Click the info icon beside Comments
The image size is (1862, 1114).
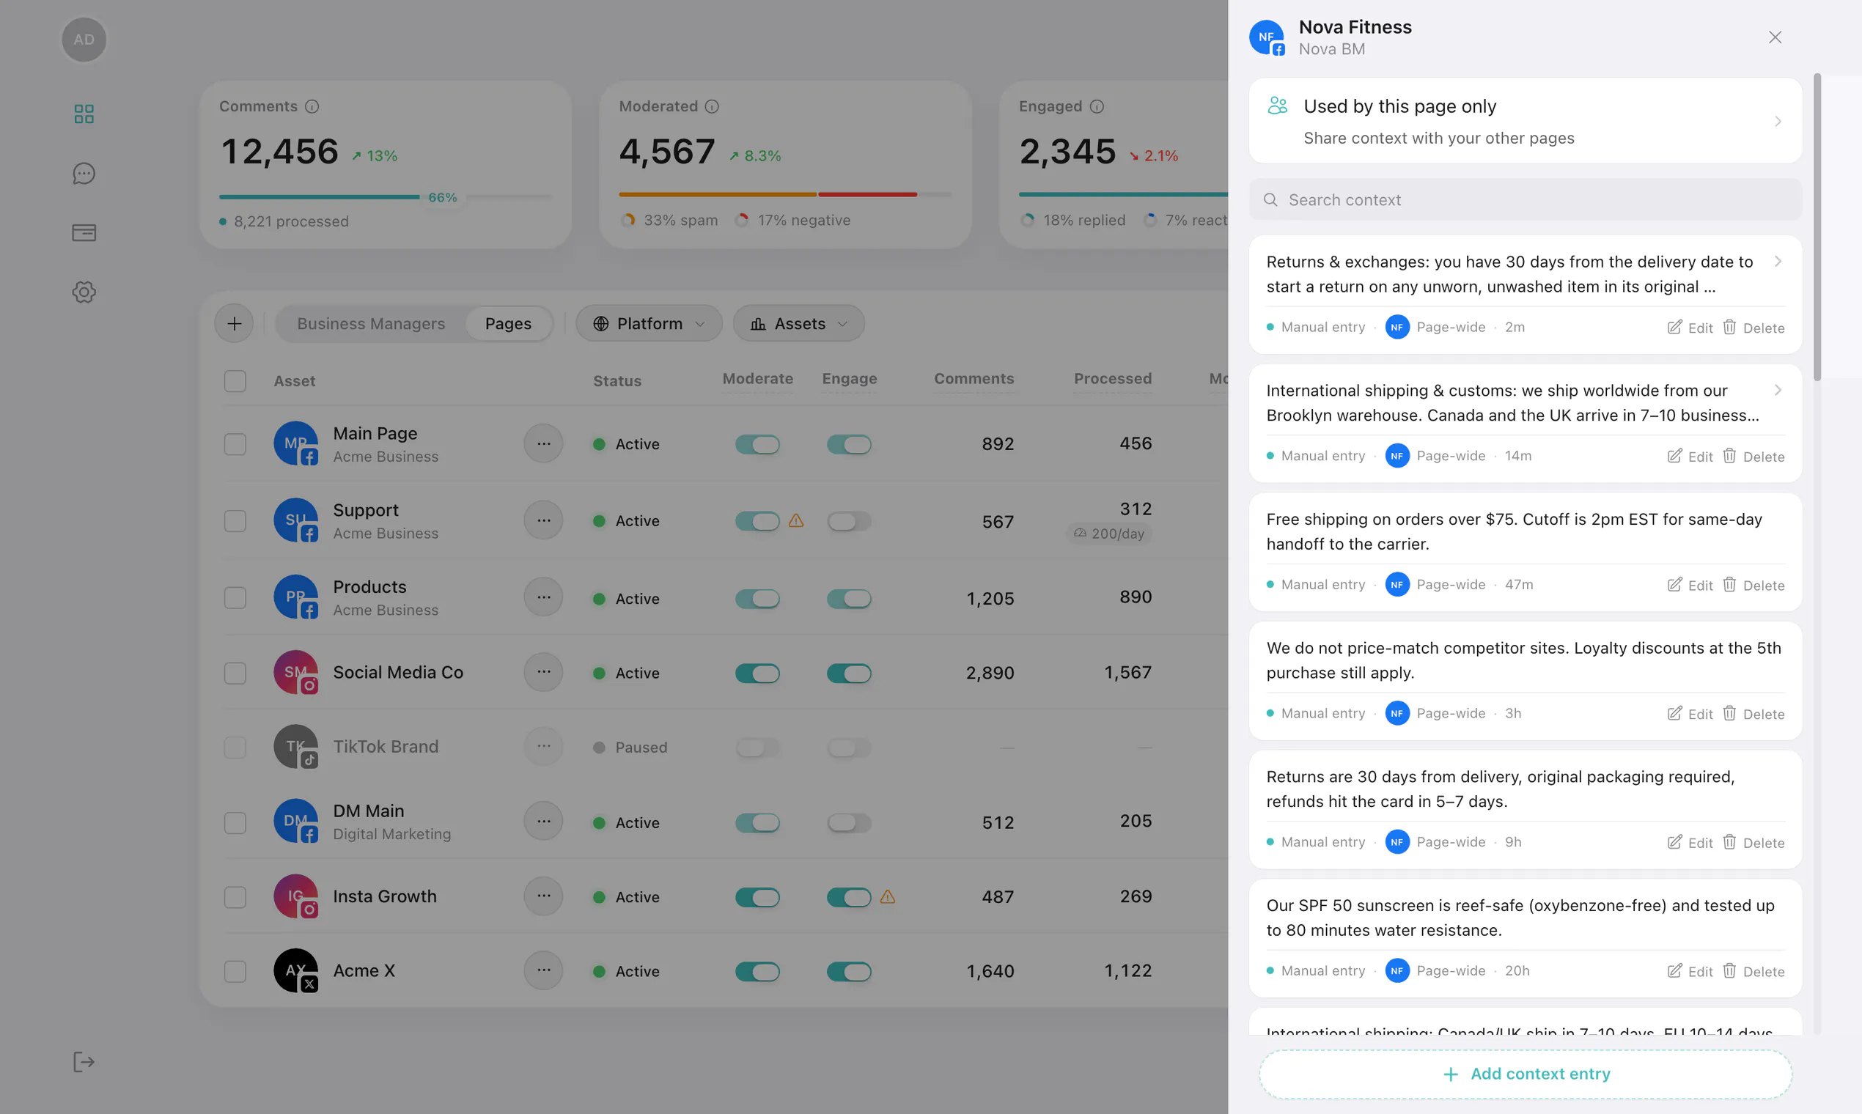pos(312,106)
